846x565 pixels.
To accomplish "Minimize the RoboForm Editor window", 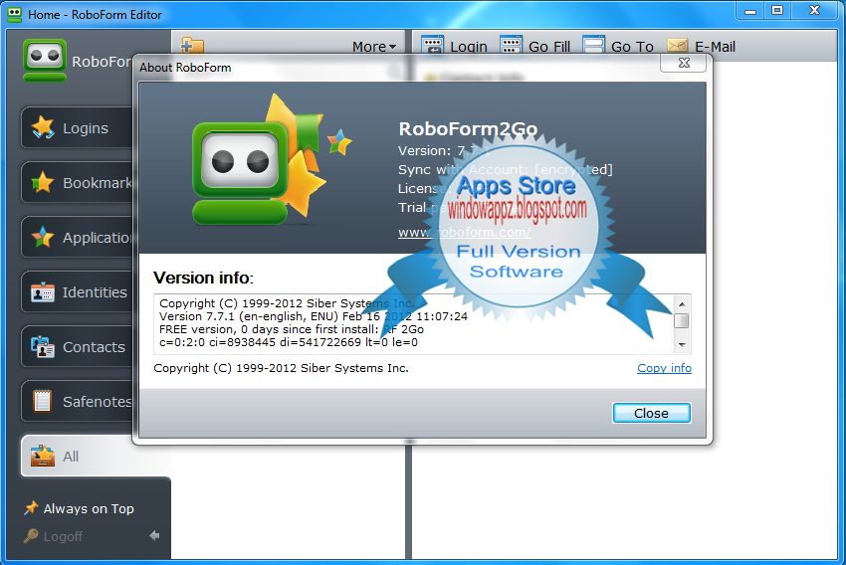I will 750,11.
